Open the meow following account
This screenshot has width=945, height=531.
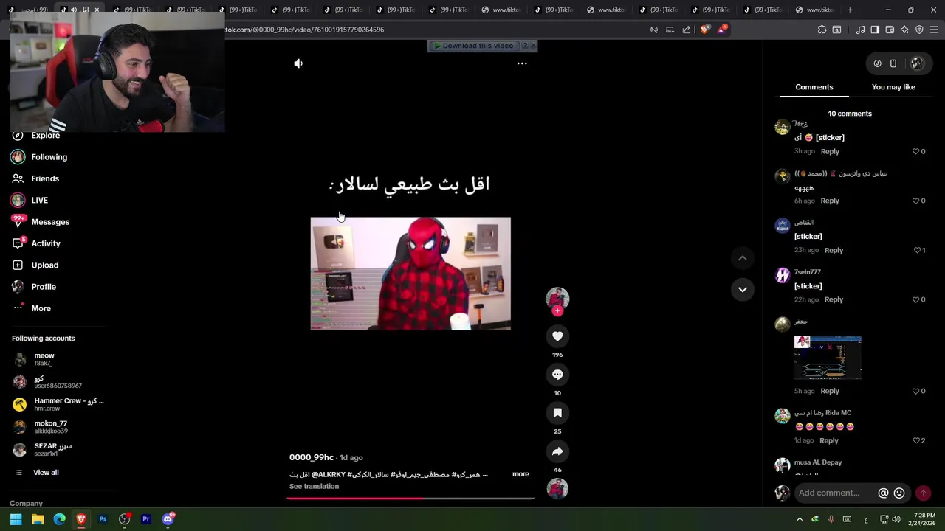click(x=44, y=359)
